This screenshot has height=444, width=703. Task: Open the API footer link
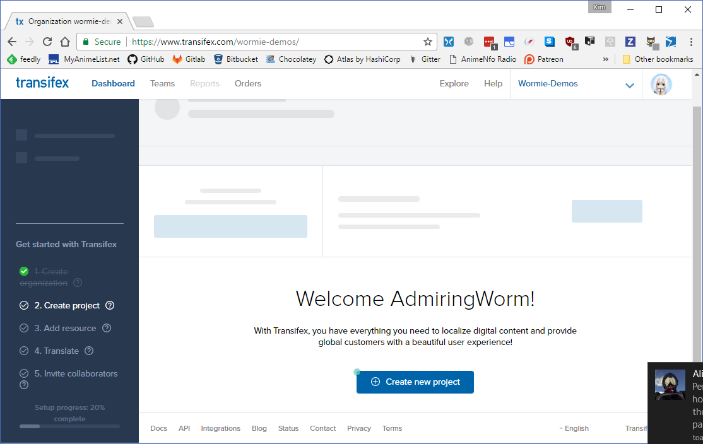[184, 428]
